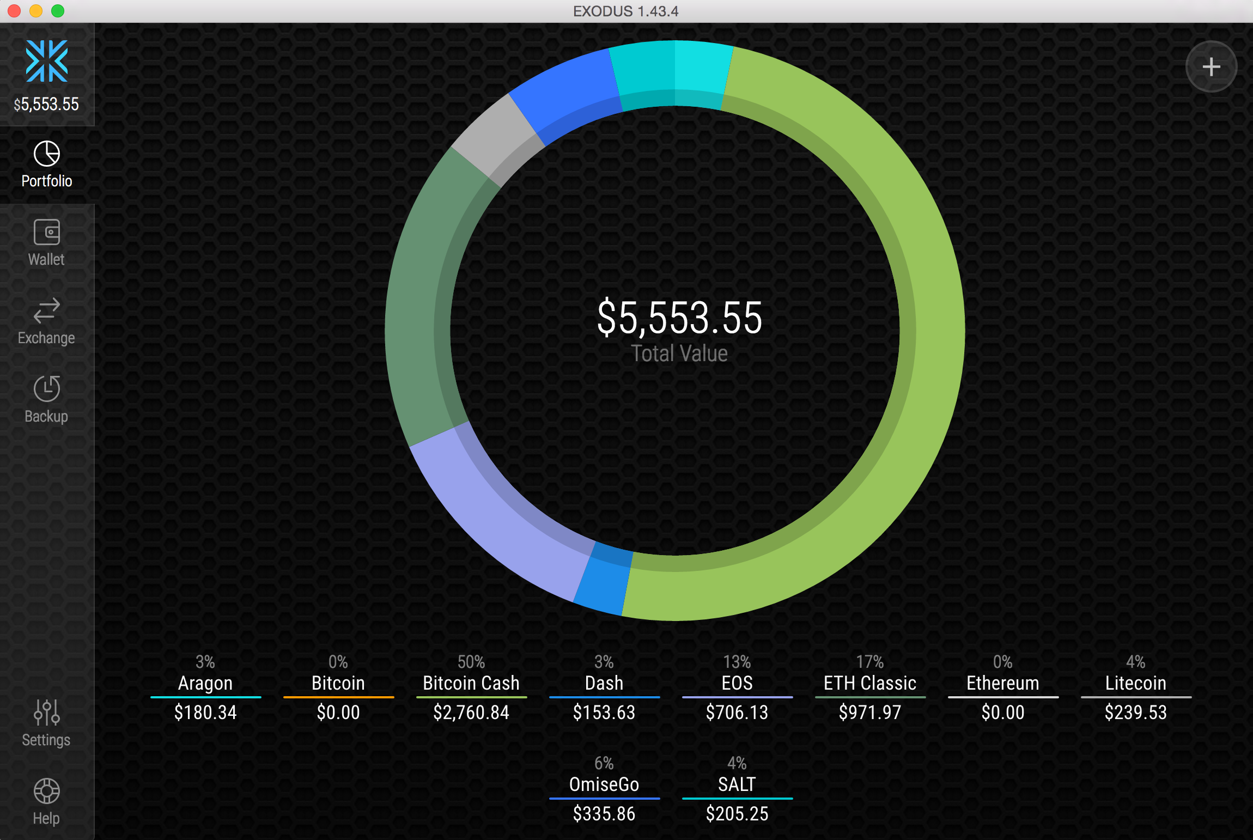Click the center Total Value amount

(x=679, y=318)
